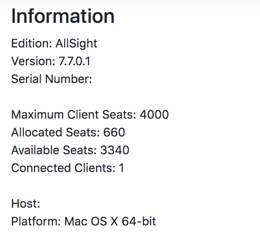Select Maximum Client Seats: 4000 line

tap(90, 114)
